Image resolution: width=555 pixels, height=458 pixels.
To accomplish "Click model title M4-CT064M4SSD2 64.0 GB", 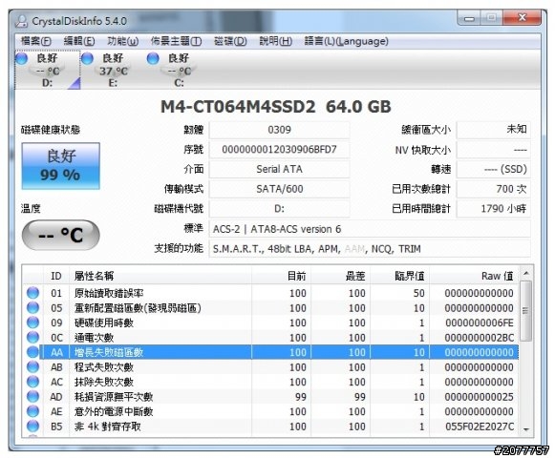I will coord(276,107).
